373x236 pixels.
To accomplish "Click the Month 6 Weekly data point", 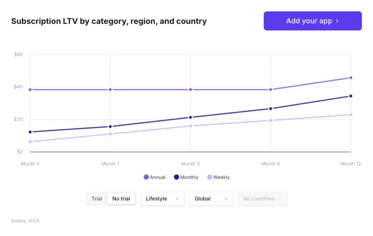I will pyautogui.click(x=270, y=120).
